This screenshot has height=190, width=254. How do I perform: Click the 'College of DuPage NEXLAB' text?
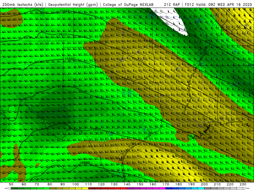point(128,5)
